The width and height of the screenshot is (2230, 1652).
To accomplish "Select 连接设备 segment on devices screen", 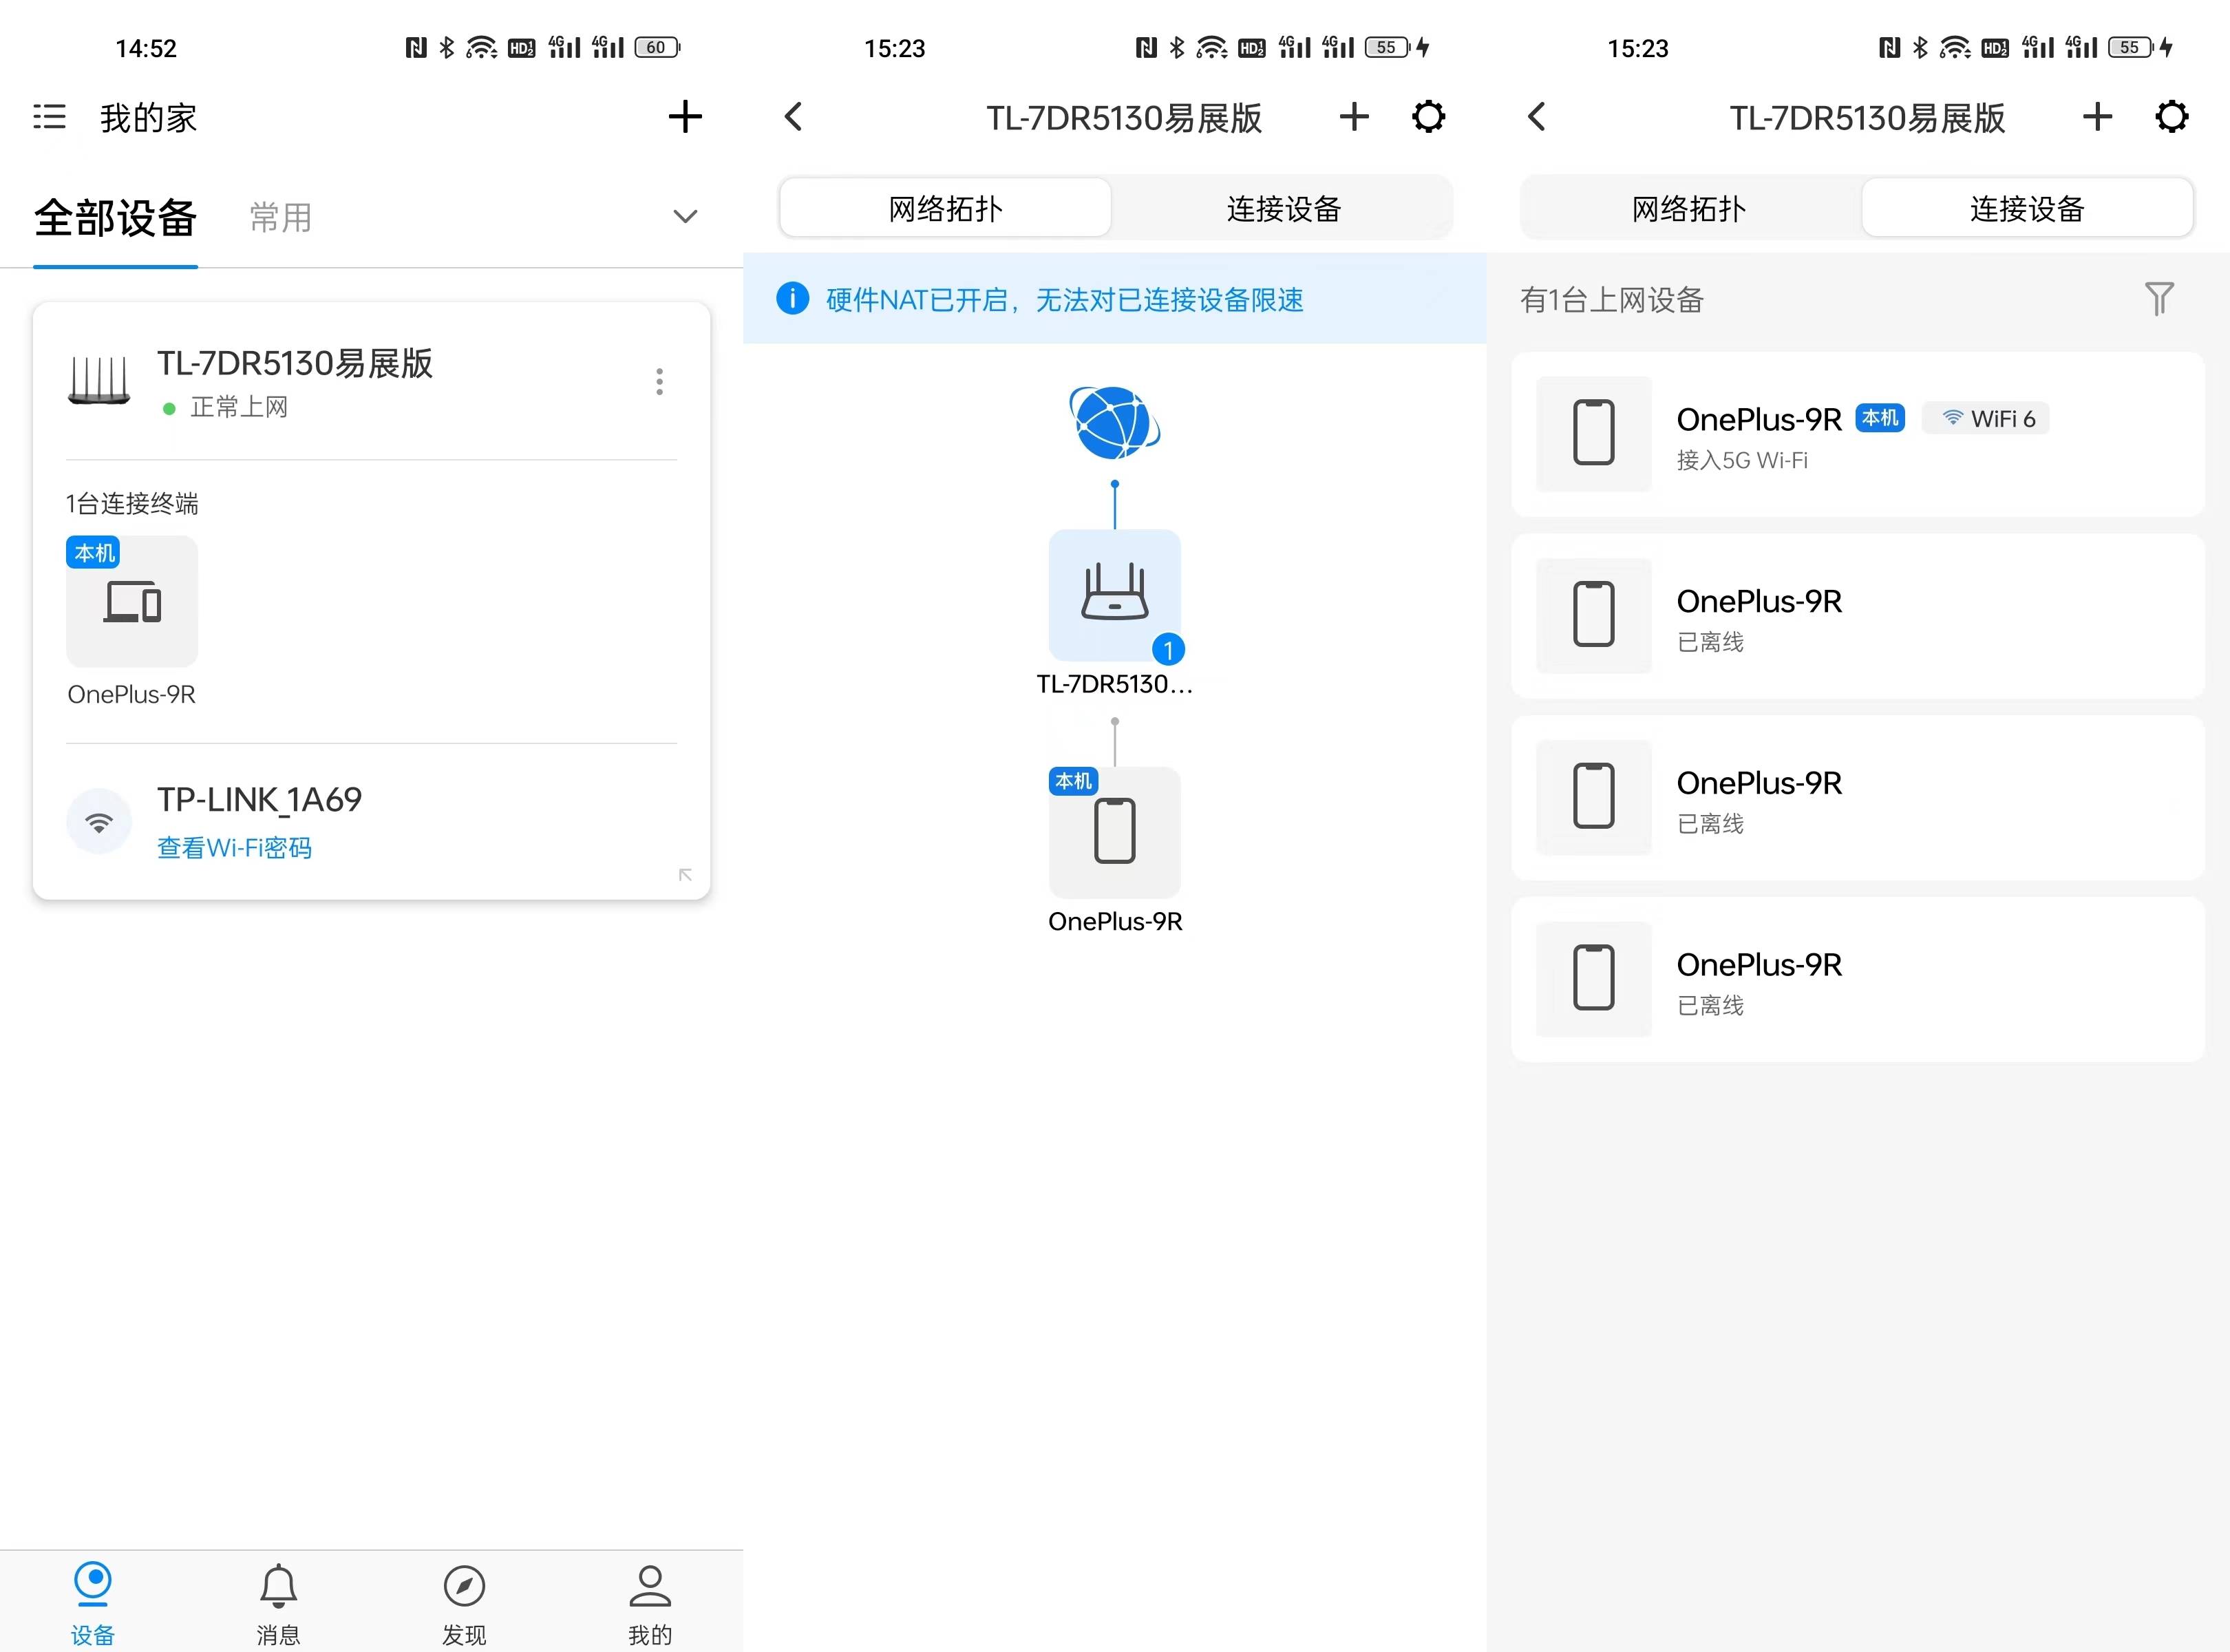I will coord(2027,208).
